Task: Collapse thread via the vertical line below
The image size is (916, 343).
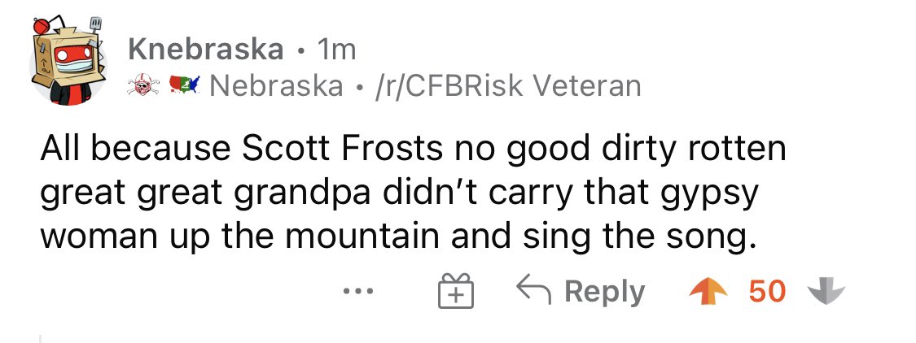Action: pyautogui.click(x=41, y=338)
